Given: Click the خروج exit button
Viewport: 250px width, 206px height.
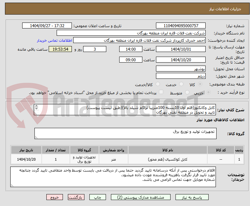Looking at the screenshot, I should click(55, 197).
